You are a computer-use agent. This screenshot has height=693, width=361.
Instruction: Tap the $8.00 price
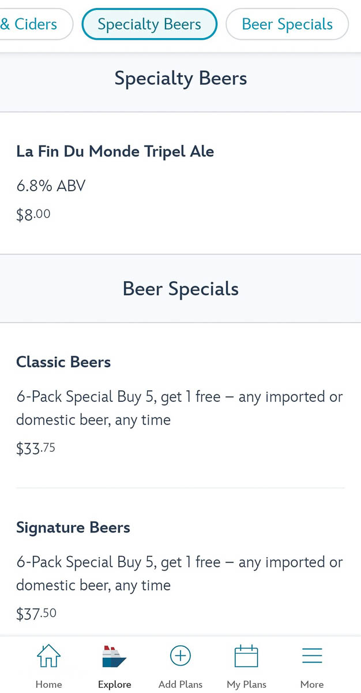[x=33, y=215]
